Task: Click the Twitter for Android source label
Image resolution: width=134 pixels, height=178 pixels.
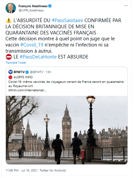Action: tap(53, 171)
